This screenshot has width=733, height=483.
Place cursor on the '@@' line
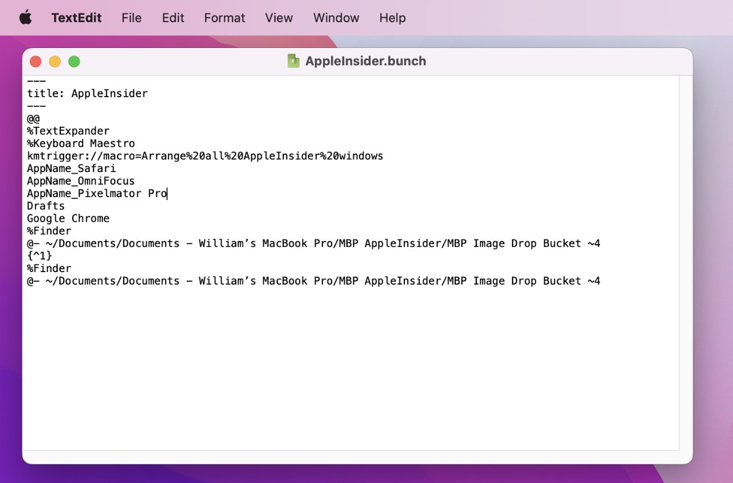pyautogui.click(x=33, y=118)
